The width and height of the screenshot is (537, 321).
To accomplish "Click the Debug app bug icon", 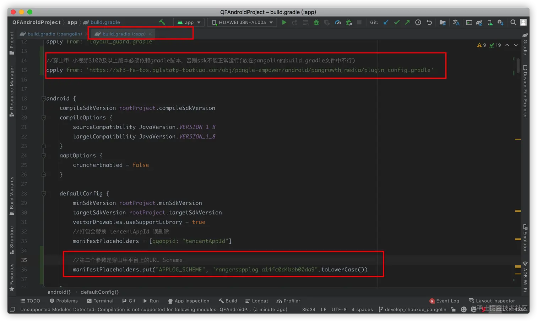I will coord(316,22).
